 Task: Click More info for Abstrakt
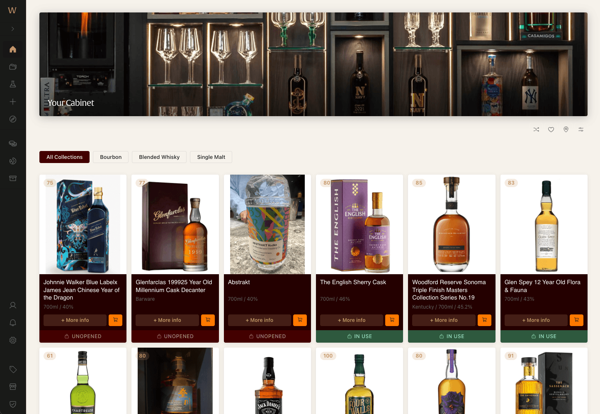tap(259, 320)
